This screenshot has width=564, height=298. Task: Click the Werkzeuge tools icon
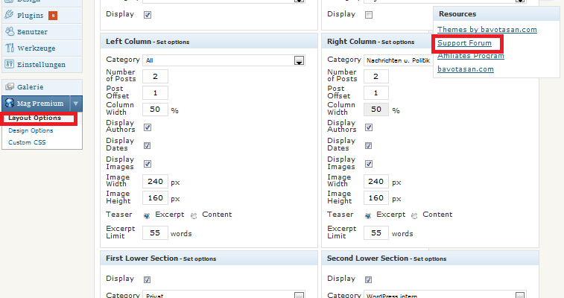point(10,48)
